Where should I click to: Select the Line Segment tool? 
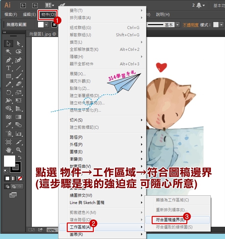[x=19, y=68]
